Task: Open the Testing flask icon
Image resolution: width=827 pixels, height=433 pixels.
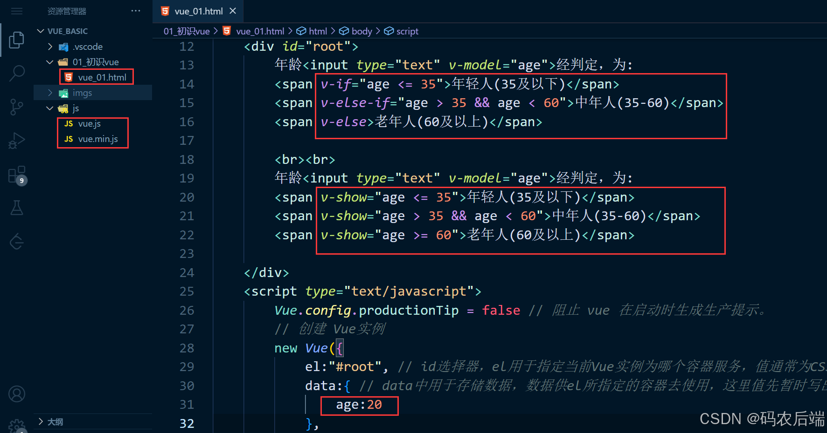Action: (16, 208)
